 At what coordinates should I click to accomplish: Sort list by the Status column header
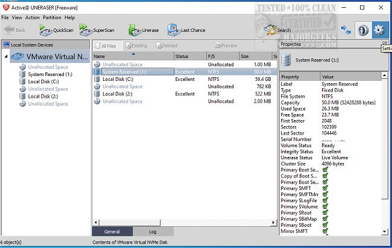click(x=190, y=56)
